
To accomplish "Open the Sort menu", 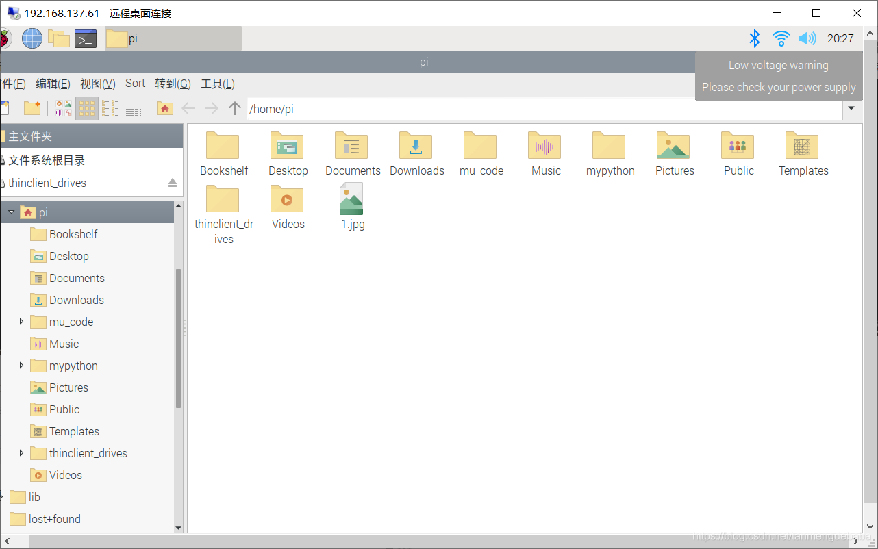I will (135, 84).
